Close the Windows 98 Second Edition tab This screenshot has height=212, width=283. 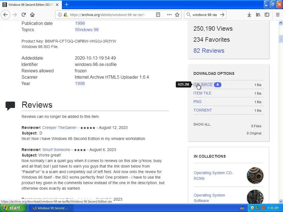coord(57,5)
